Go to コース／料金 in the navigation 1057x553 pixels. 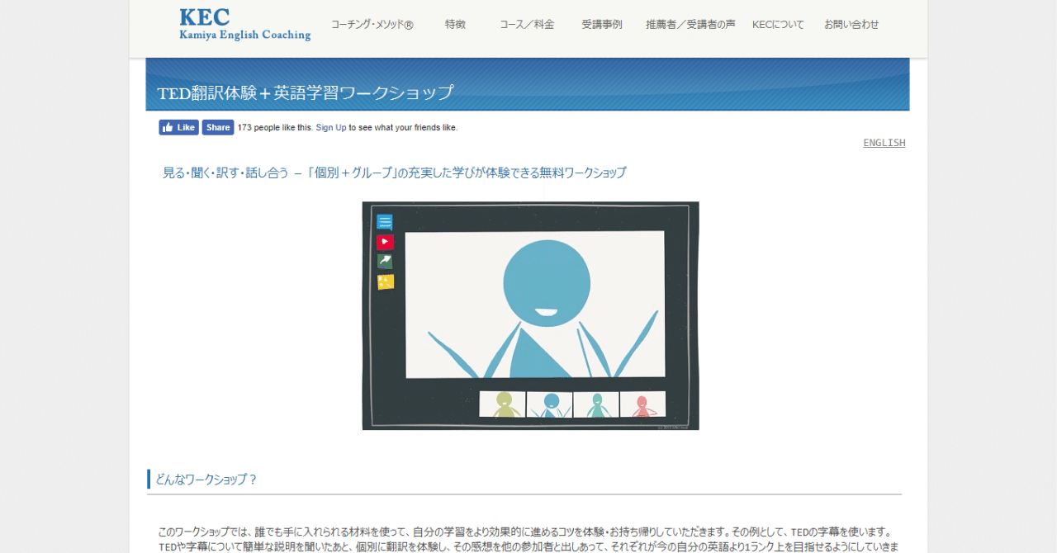tap(527, 25)
